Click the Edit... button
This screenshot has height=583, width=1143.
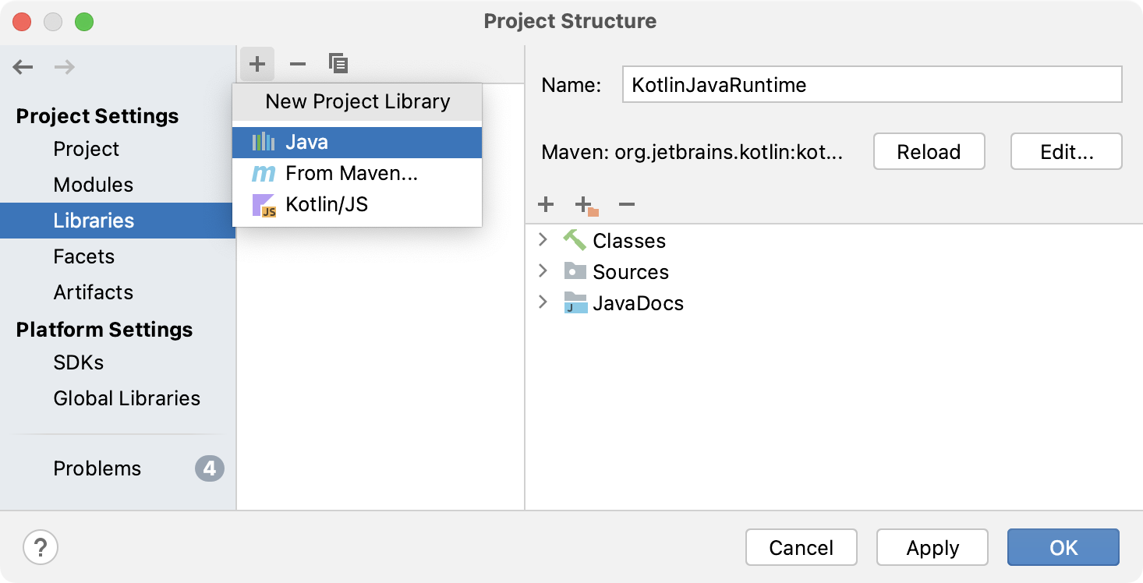click(1067, 152)
